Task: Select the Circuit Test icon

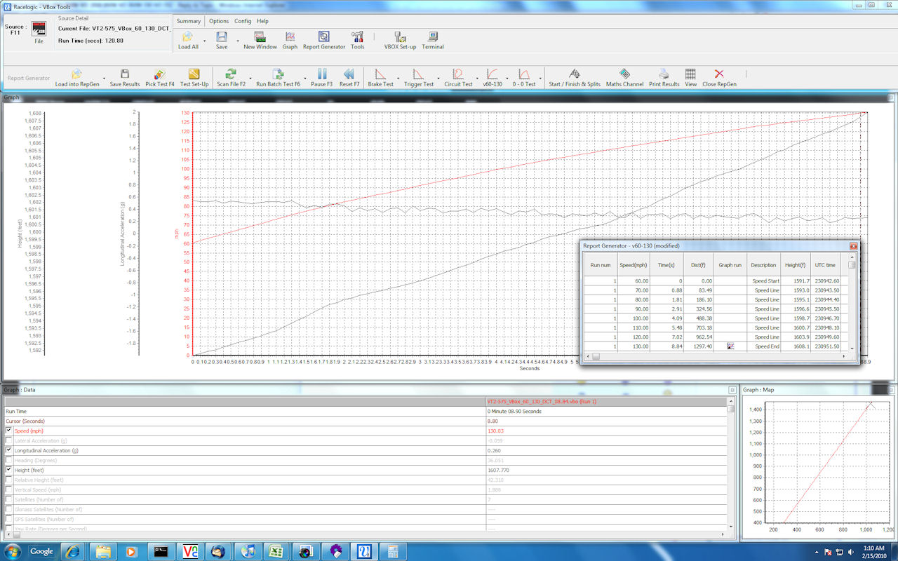Action: coord(458,74)
